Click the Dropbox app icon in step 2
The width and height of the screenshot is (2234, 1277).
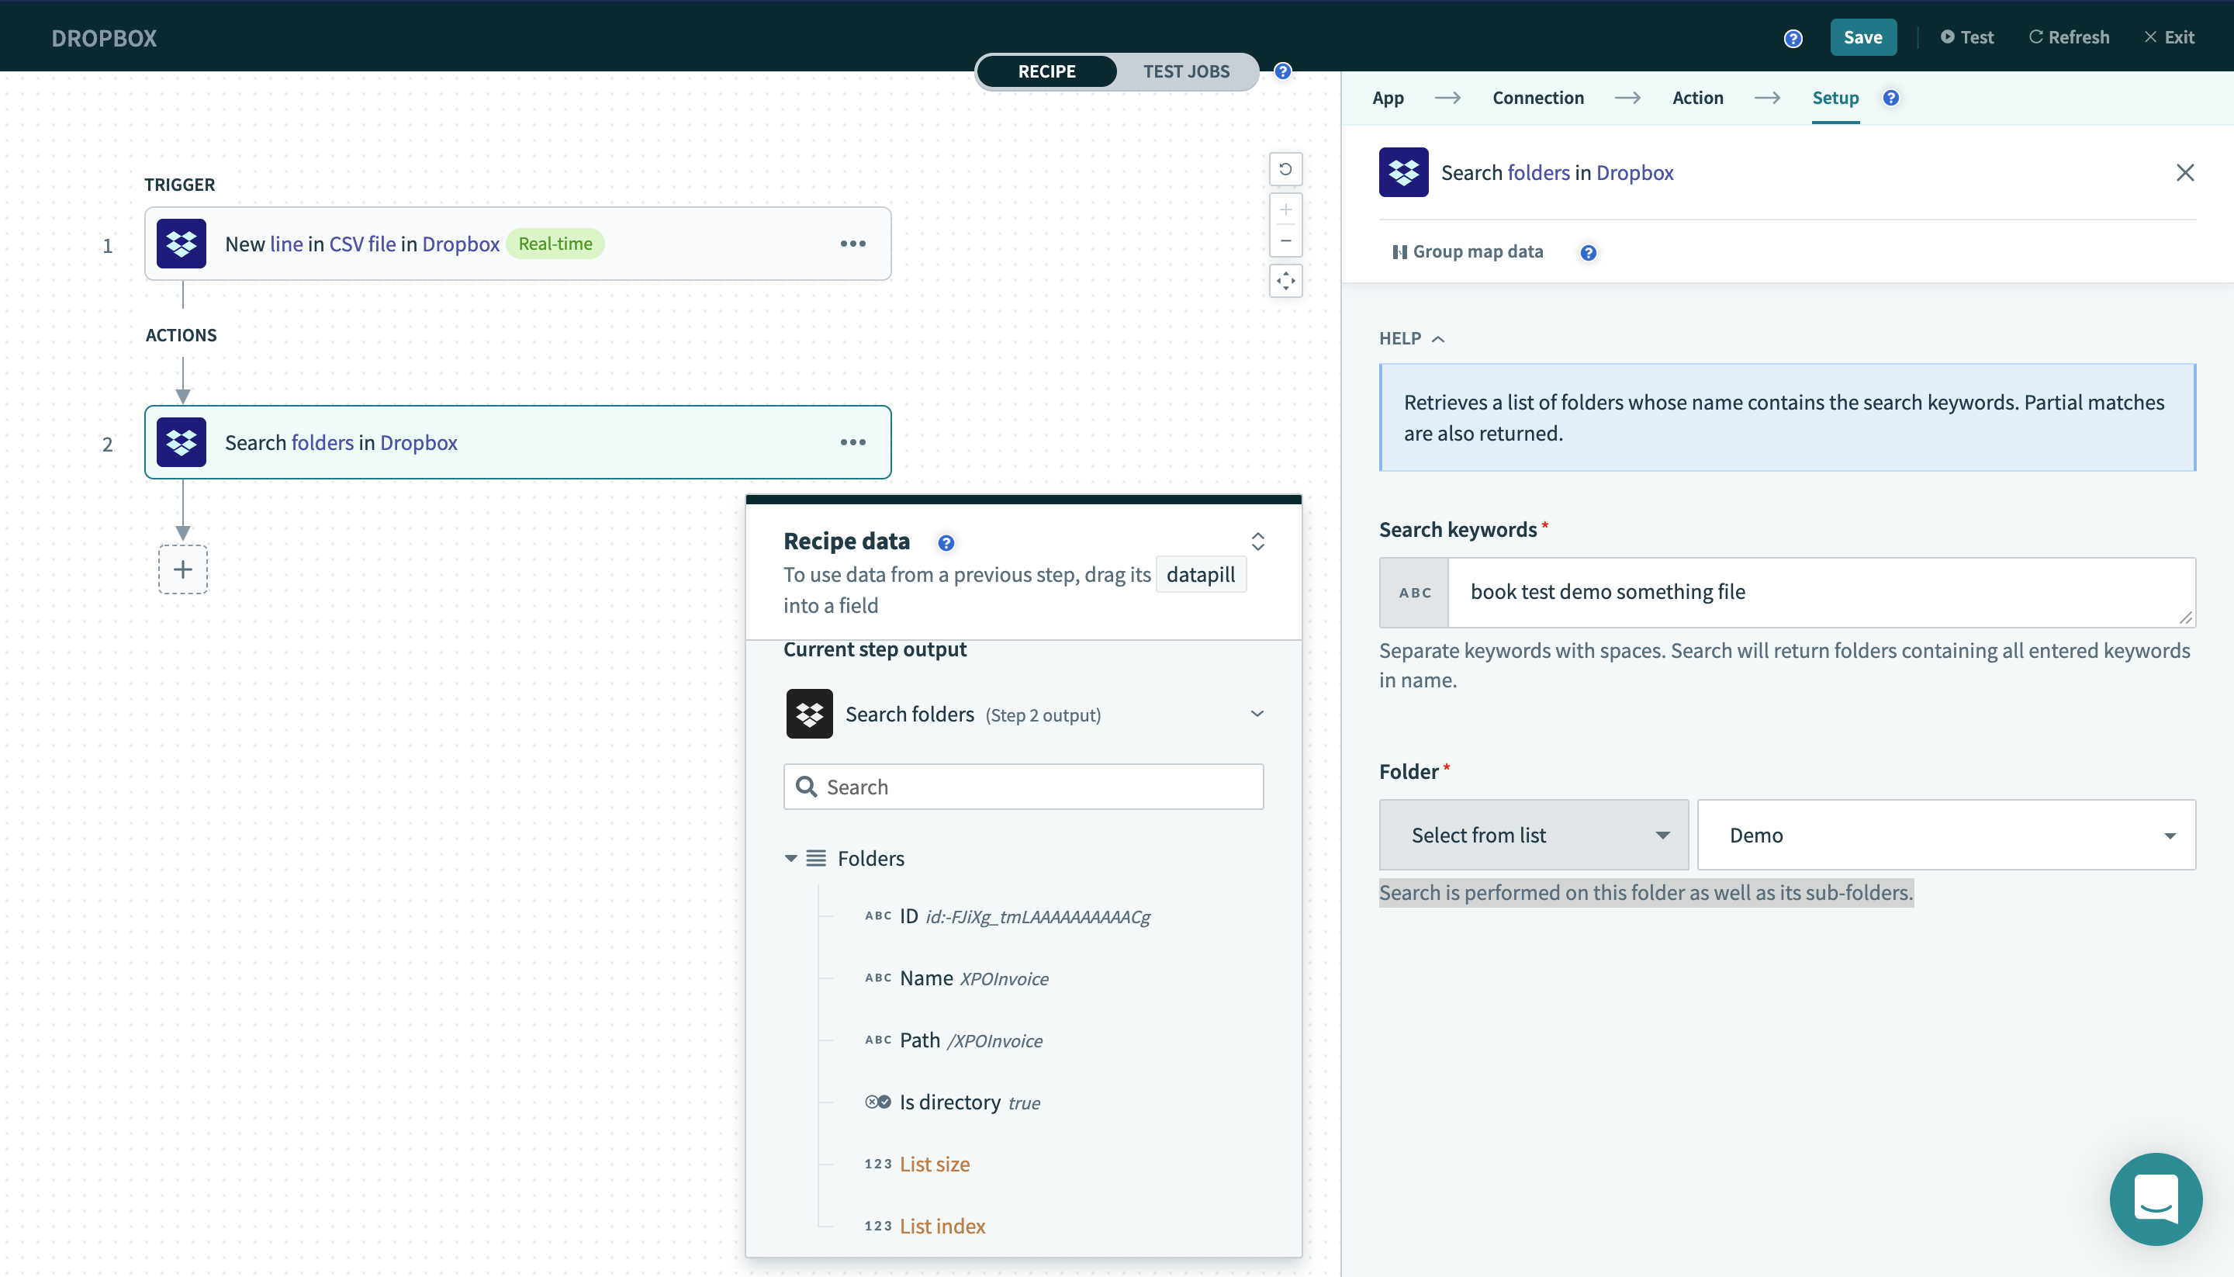pyautogui.click(x=181, y=441)
